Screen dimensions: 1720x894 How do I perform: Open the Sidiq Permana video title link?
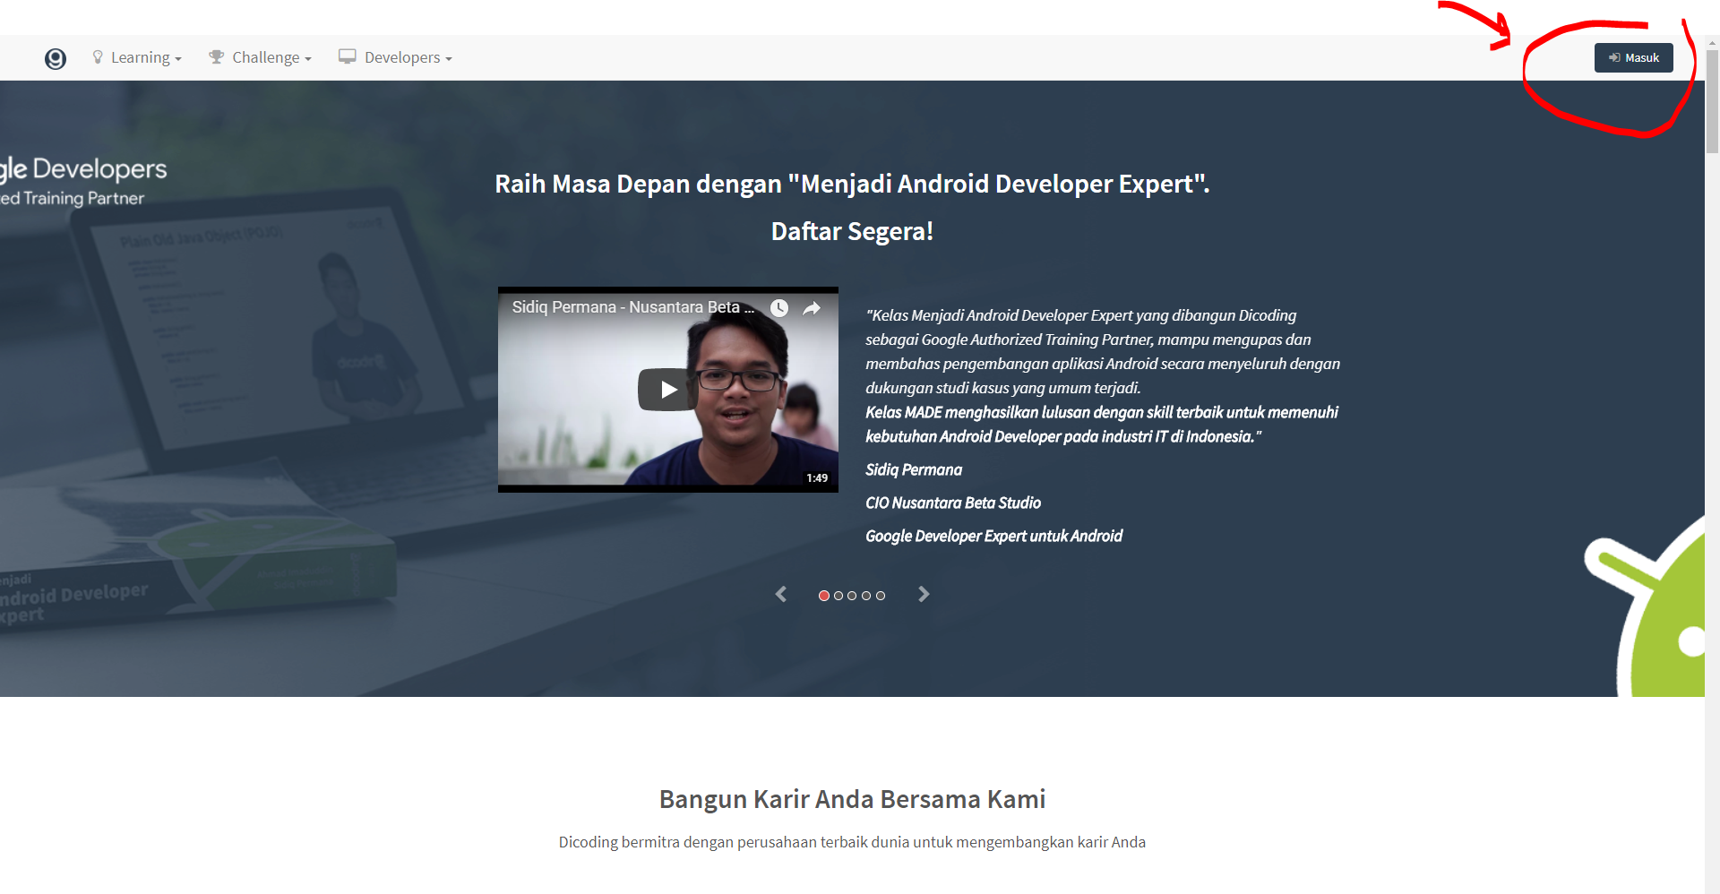point(632,307)
